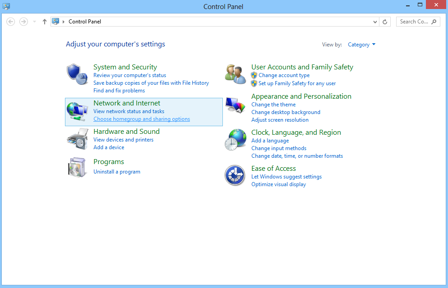Viewport: 448px width, 288px height.
Task: Click View devices and printers
Action: [x=124, y=140]
